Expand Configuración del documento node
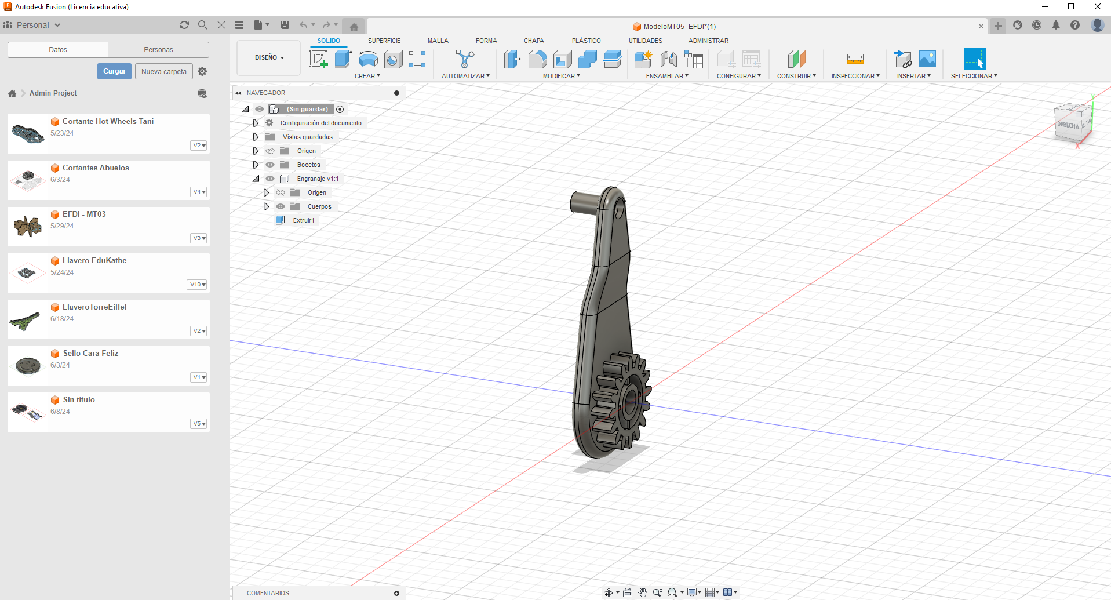Viewport: 1111px width, 600px height. pos(256,123)
